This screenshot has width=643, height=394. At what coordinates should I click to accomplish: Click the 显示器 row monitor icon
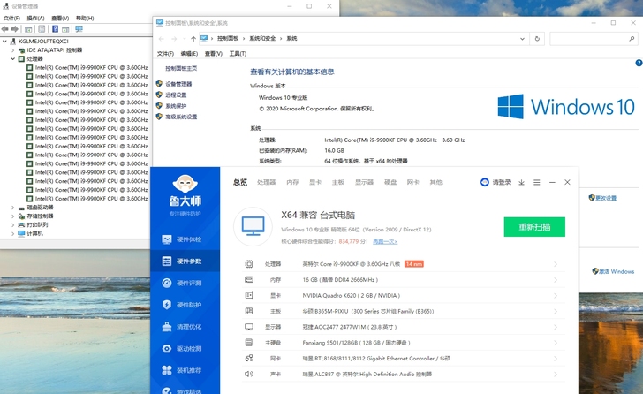point(249,327)
